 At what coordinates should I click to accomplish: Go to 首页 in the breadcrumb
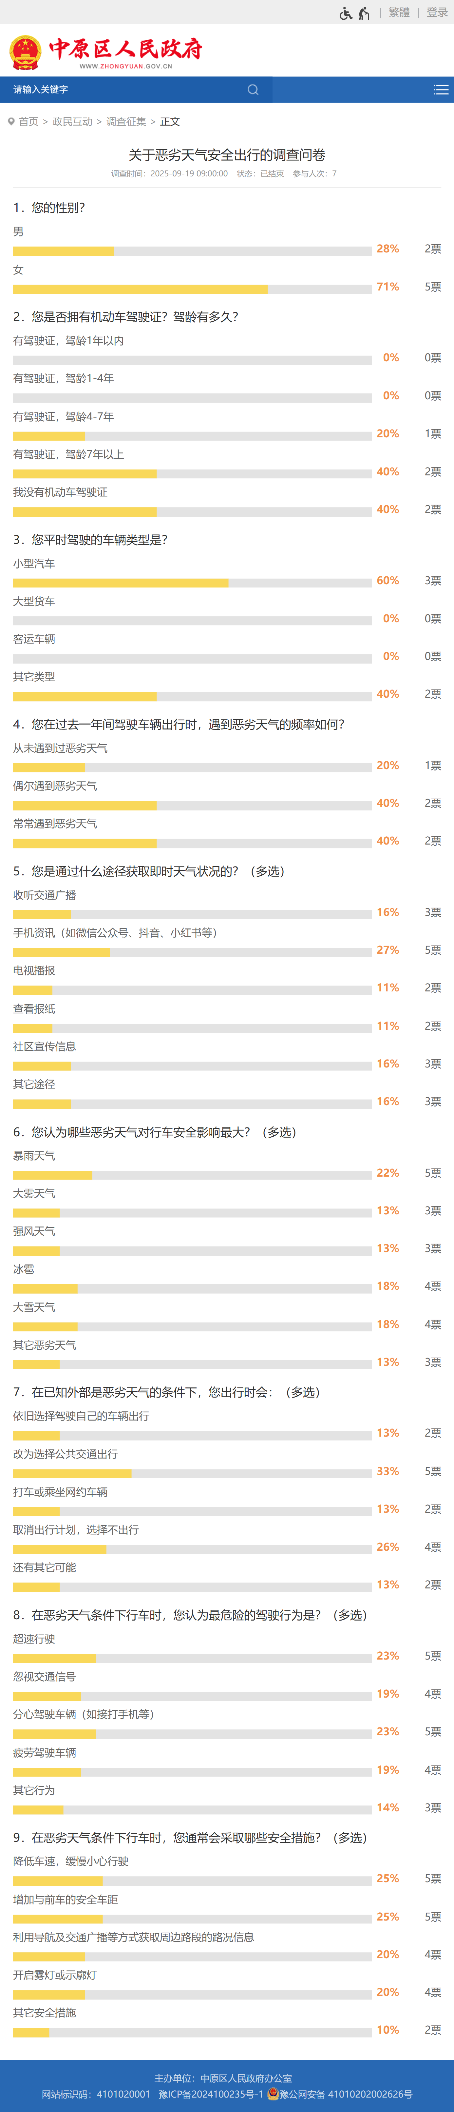(29, 121)
